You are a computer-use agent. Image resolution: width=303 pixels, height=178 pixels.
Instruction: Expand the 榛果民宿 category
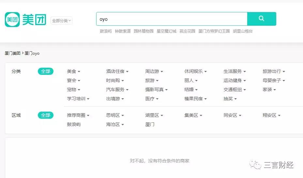click(x=196, y=99)
